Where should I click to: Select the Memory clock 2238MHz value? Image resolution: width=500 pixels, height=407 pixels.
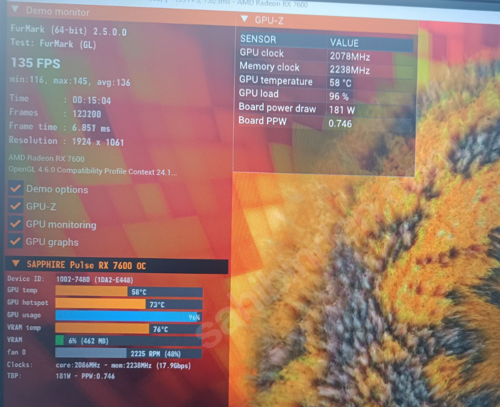coord(350,70)
